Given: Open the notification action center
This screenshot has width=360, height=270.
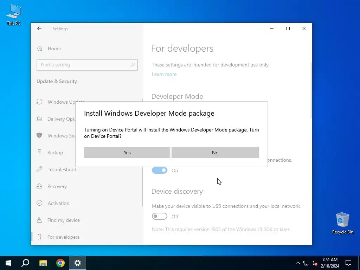Looking at the screenshot, I should click(348, 263).
